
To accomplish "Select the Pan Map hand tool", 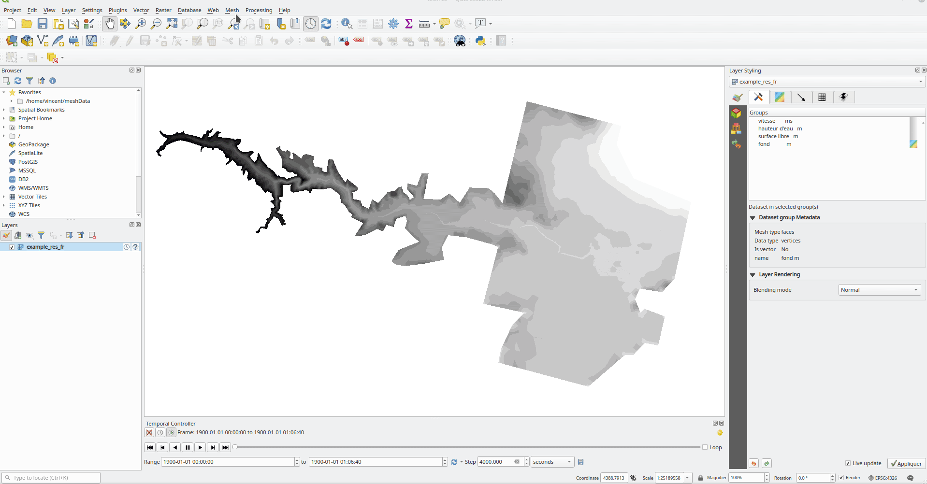I will coord(110,24).
